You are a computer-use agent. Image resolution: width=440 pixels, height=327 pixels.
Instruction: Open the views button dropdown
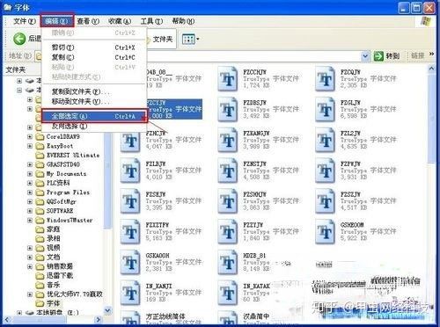pyautogui.click(x=198, y=39)
